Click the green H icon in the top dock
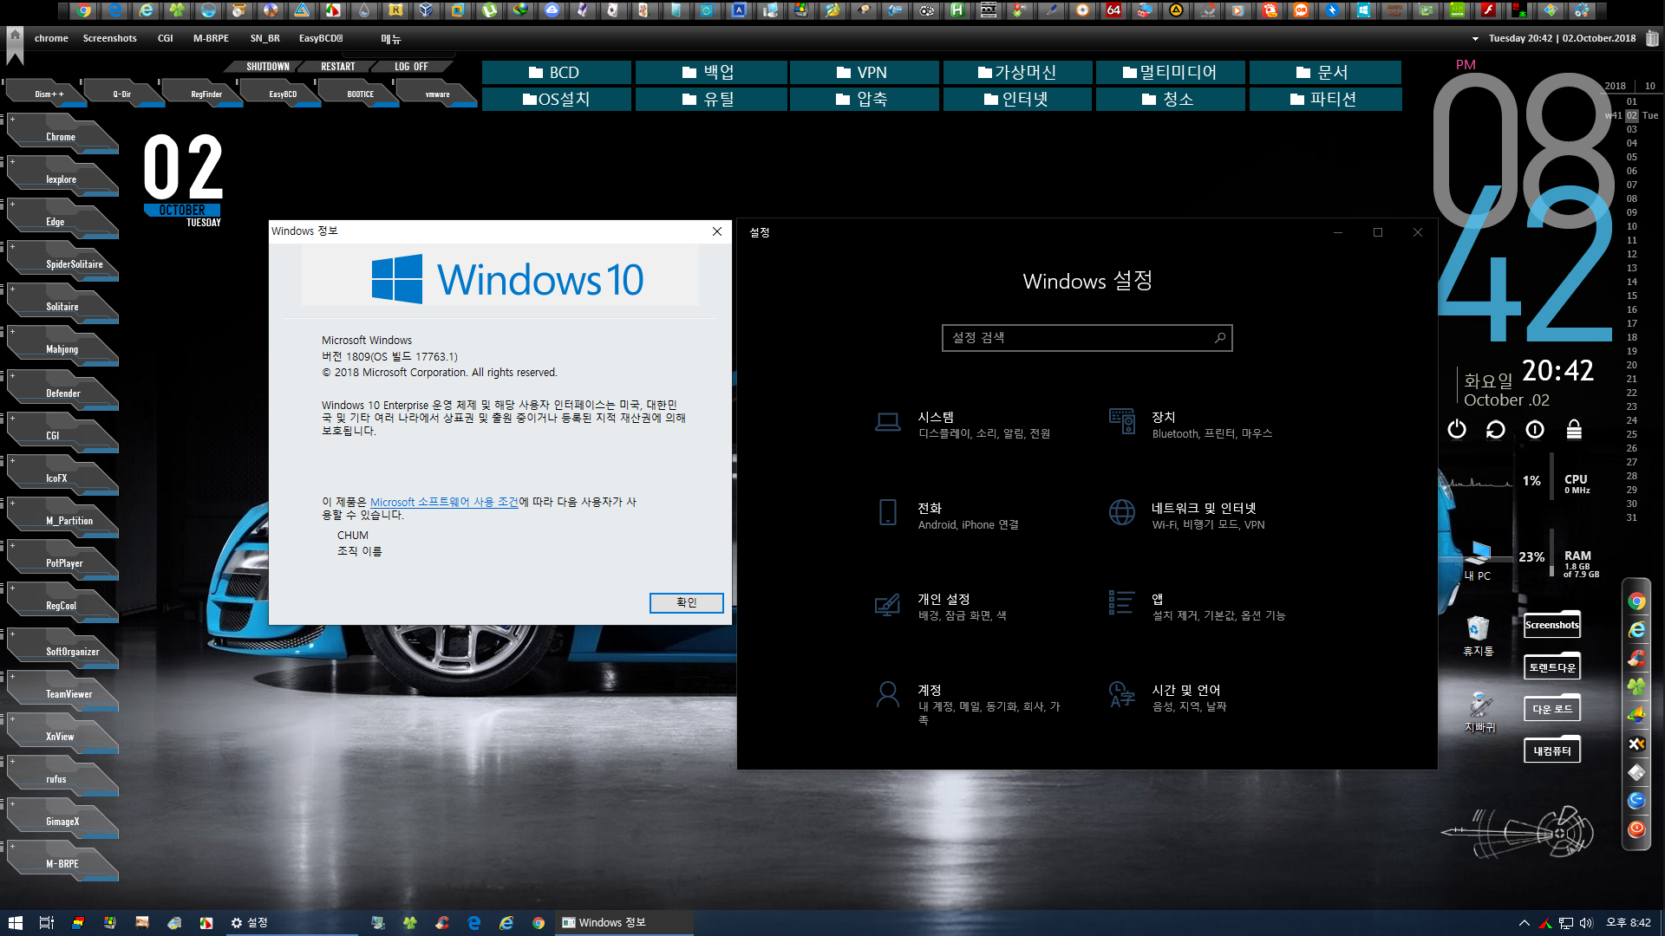The height and width of the screenshot is (936, 1665). (x=957, y=10)
